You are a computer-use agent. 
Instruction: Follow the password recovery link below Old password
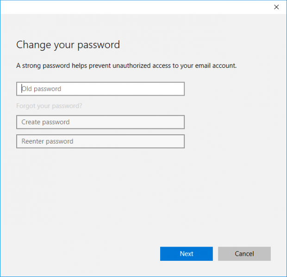49,106
